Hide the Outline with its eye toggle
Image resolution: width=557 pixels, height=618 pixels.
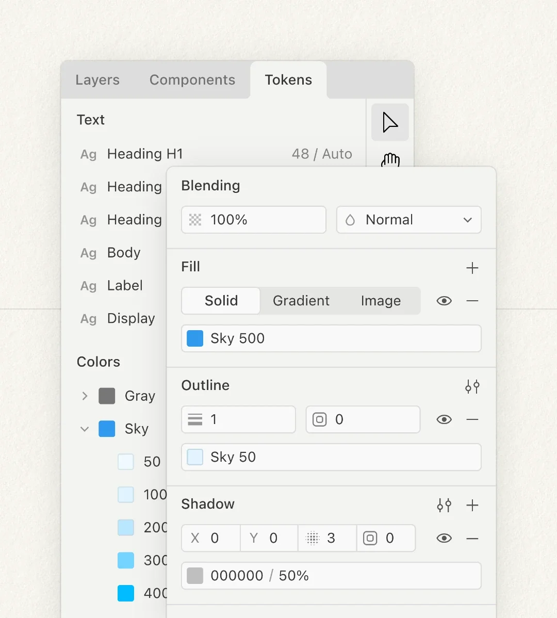(x=444, y=419)
